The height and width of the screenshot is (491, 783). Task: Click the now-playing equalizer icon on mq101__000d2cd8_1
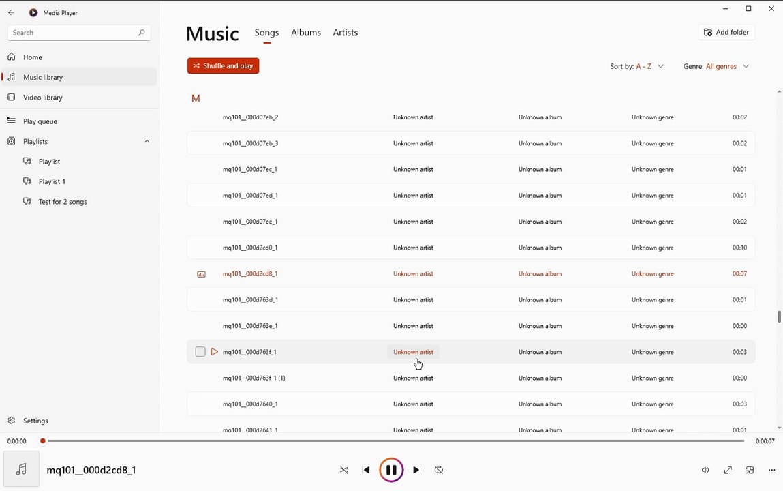tap(201, 273)
